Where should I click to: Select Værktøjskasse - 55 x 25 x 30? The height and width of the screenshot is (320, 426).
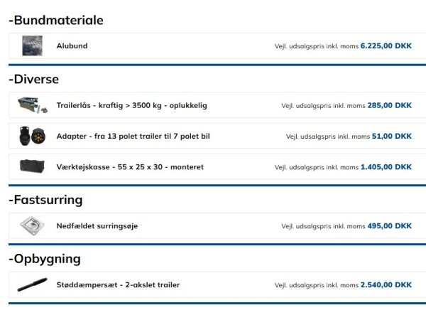[130, 167]
